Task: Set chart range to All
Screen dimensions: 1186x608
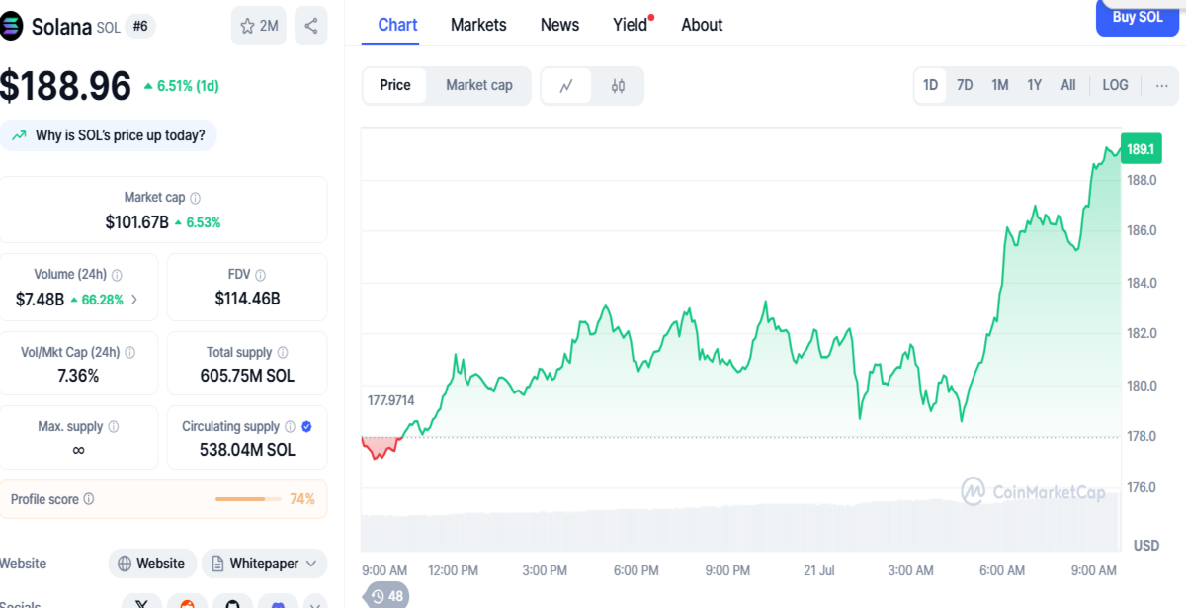Action: pos(1068,85)
